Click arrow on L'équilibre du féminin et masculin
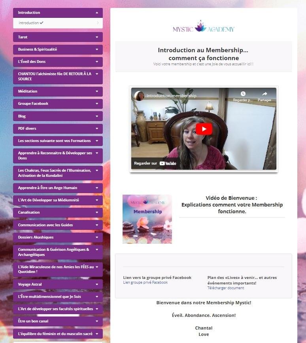The width and height of the screenshot is (306, 343). coord(97,334)
